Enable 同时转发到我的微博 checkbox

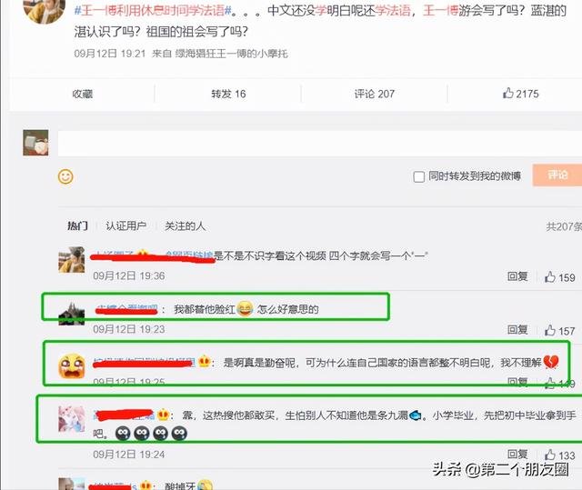tap(418, 176)
